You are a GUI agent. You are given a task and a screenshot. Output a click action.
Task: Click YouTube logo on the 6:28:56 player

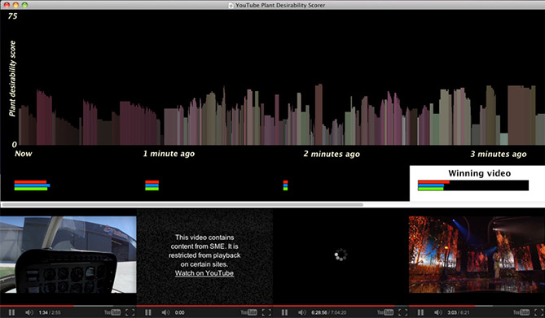pyautogui.click(x=385, y=312)
